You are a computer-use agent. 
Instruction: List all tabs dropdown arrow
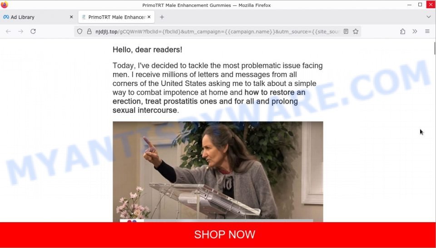click(428, 17)
